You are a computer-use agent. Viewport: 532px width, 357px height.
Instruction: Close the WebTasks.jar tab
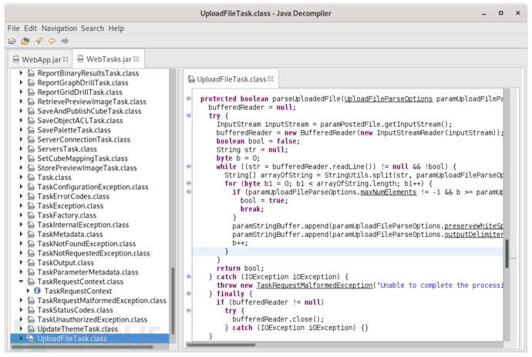[x=136, y=59]
